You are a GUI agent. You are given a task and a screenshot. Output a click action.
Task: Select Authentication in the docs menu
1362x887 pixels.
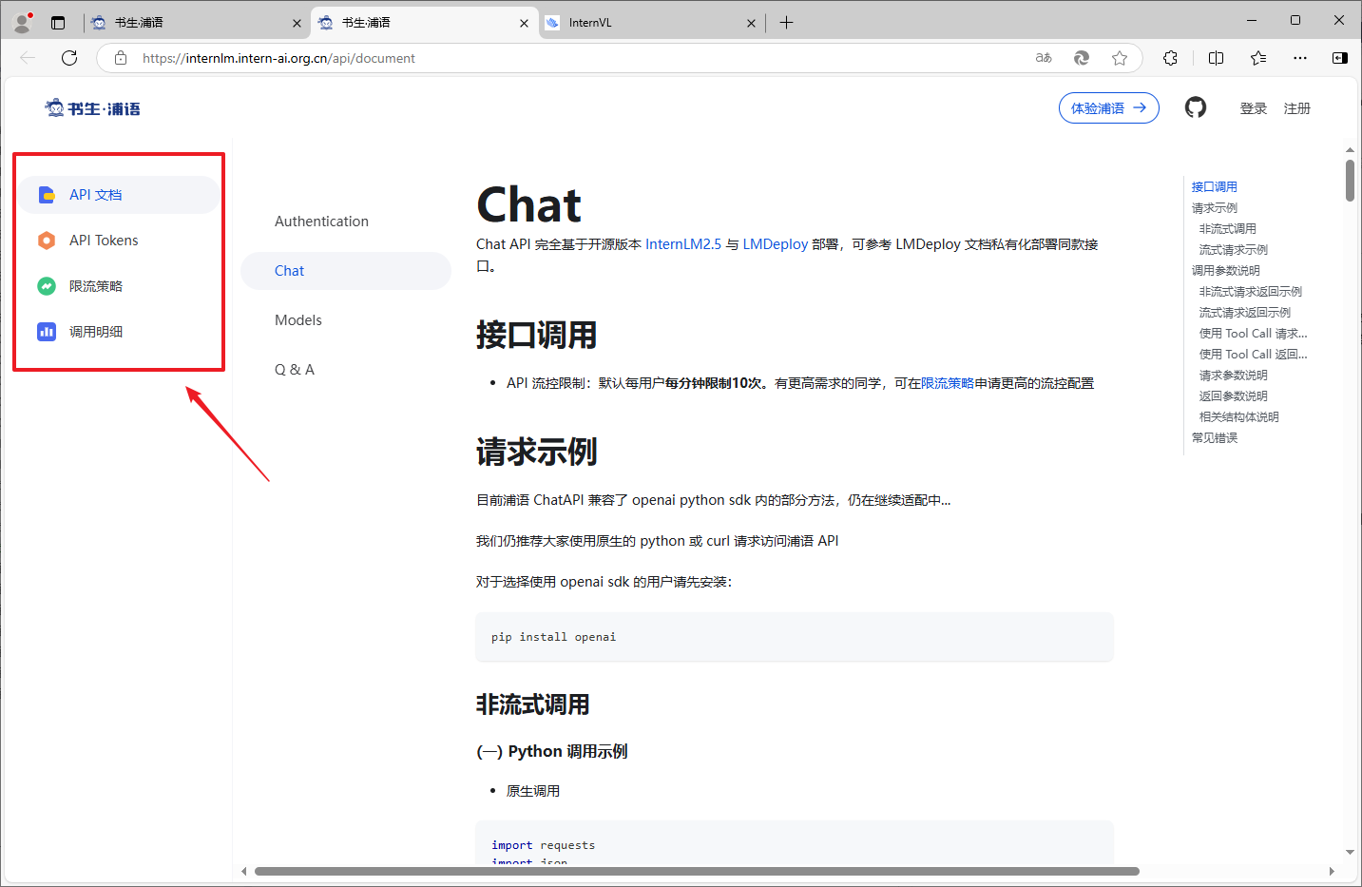click(346, 222)
